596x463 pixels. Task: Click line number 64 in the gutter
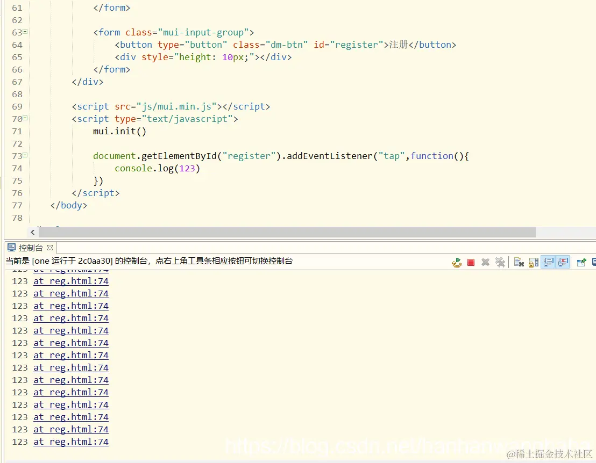(x=17, y=45)
